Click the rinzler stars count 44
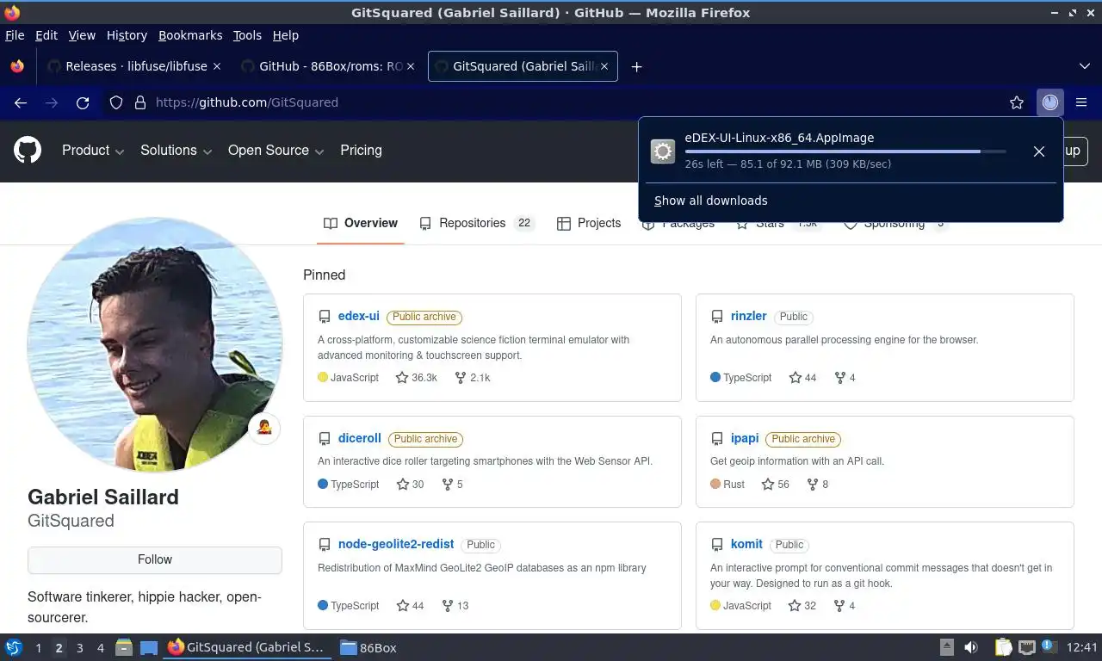 tap(803, 378)
